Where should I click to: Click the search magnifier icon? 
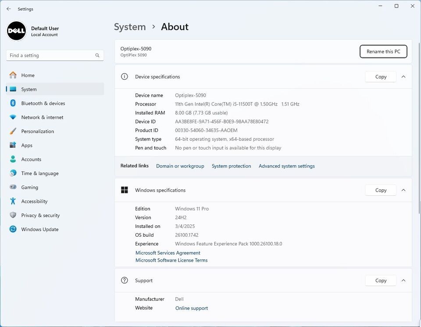pos(97,55)
